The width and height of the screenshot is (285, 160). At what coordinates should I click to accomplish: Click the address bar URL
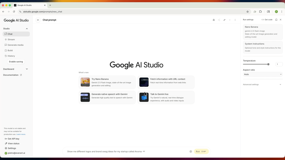pyautogui.click(x=43, y=12)
